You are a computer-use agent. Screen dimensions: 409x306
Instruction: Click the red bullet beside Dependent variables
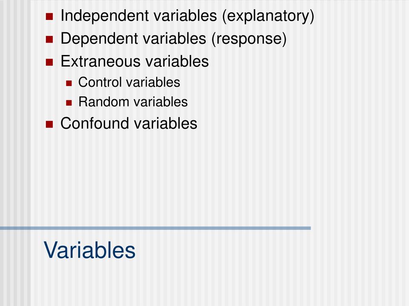tap(49, 39)
